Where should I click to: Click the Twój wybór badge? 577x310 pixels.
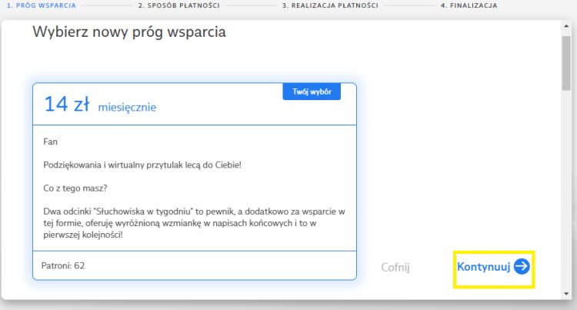click(312, 92)
